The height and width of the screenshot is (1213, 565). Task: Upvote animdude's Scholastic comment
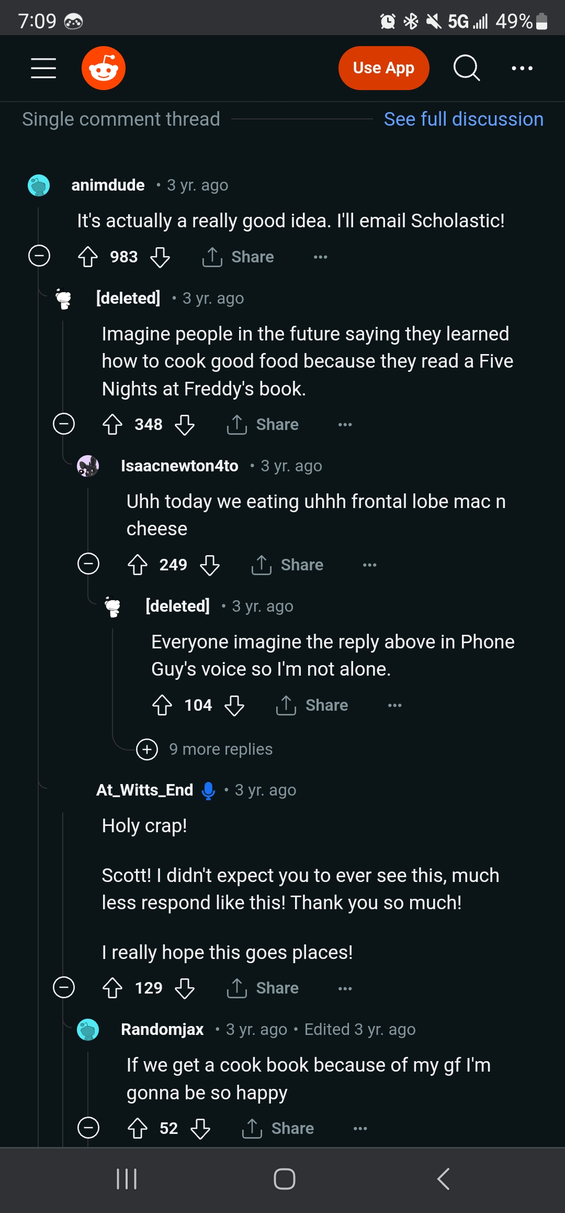pyautogui.click(x=88, y=257)
